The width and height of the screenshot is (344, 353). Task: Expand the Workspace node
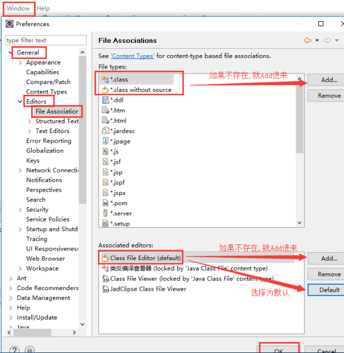(x=20, y=268)
